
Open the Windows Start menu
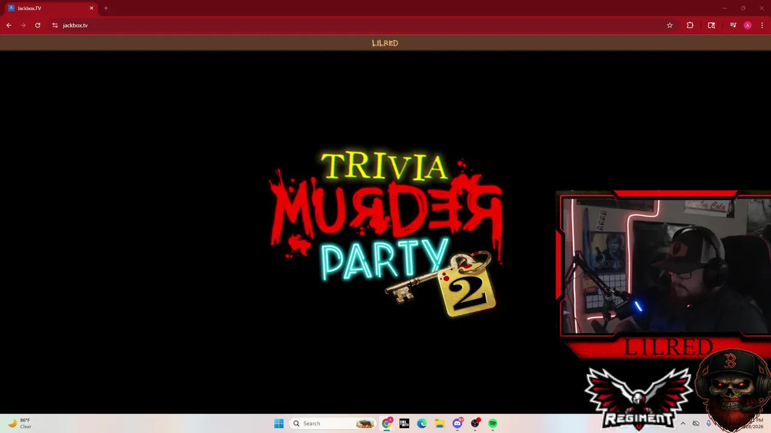(x=279, y=423)
